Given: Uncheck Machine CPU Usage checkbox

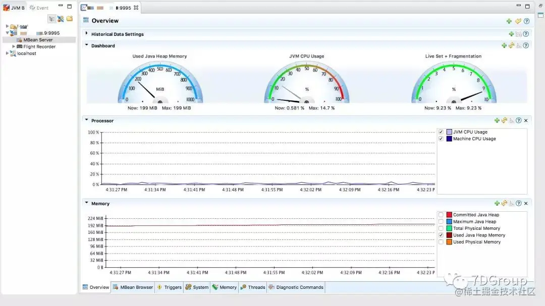Looking at the screenshot, I should tap(441, 139).
